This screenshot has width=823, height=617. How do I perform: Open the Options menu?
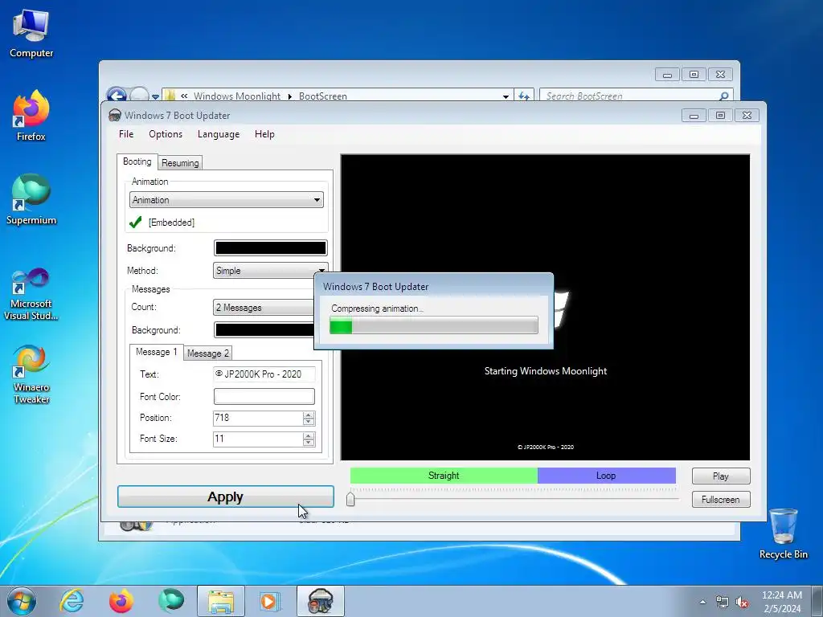166,134
